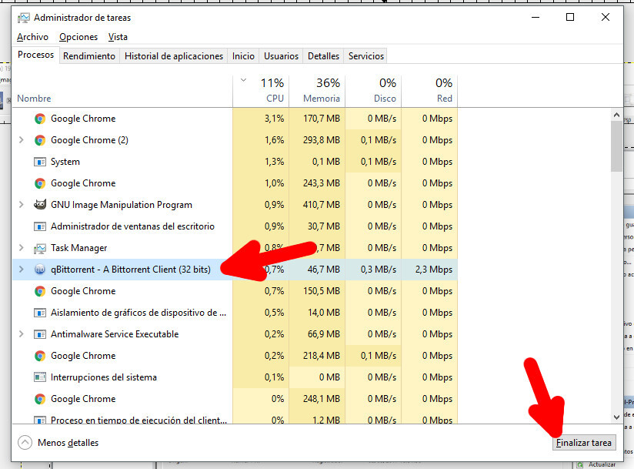Click the 293,8 MB memory value

[x=322, y=140]
